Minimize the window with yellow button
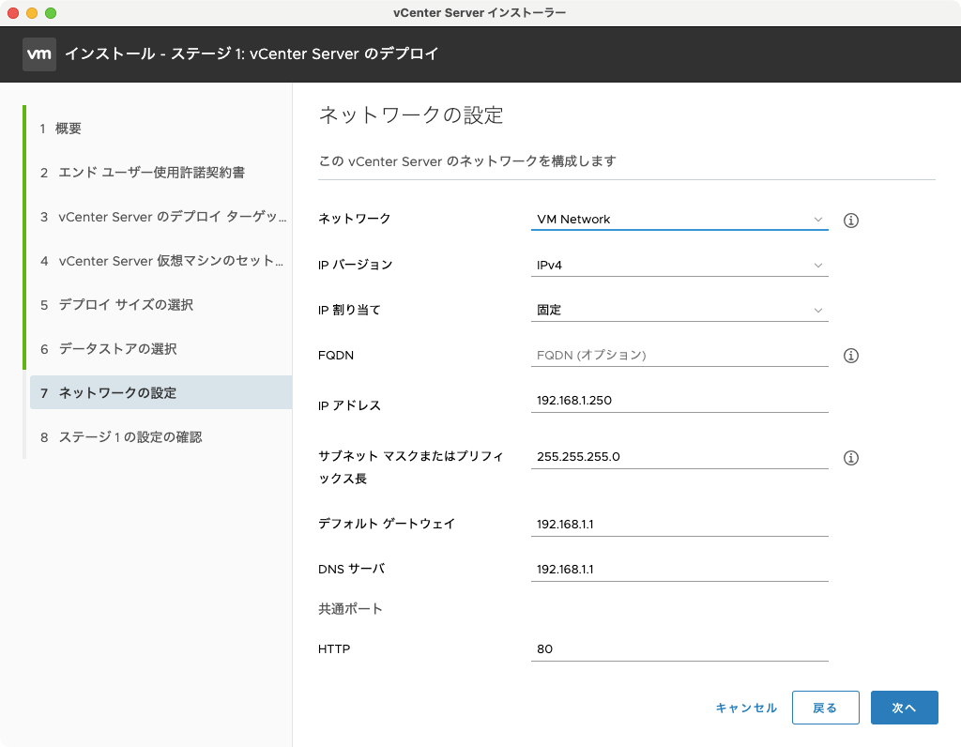Viewport: 961px width, 747px height. (32, 13)
